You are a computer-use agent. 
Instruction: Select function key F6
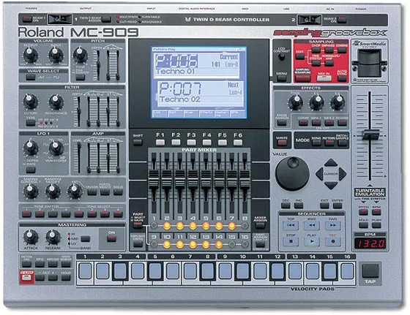coord(238,143)
